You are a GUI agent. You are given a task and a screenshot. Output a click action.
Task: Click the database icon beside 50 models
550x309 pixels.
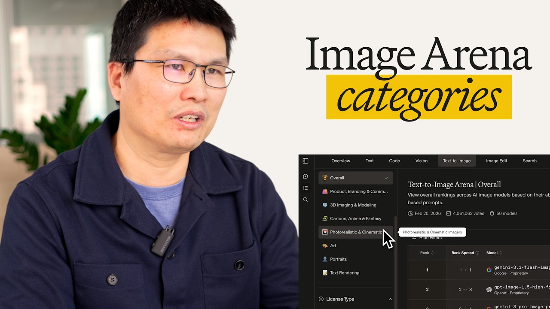pyautogui.click(x=492, y=213)
